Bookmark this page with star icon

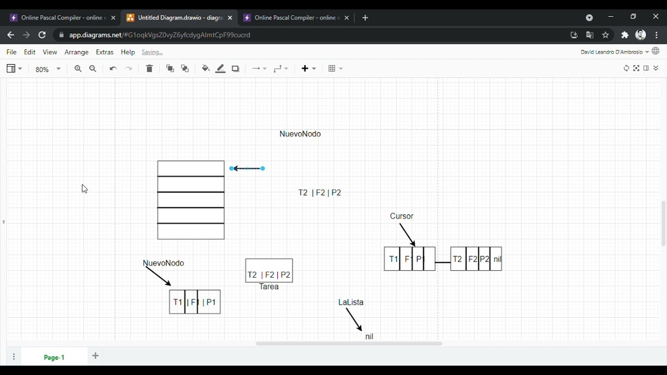tap(606, 35)
